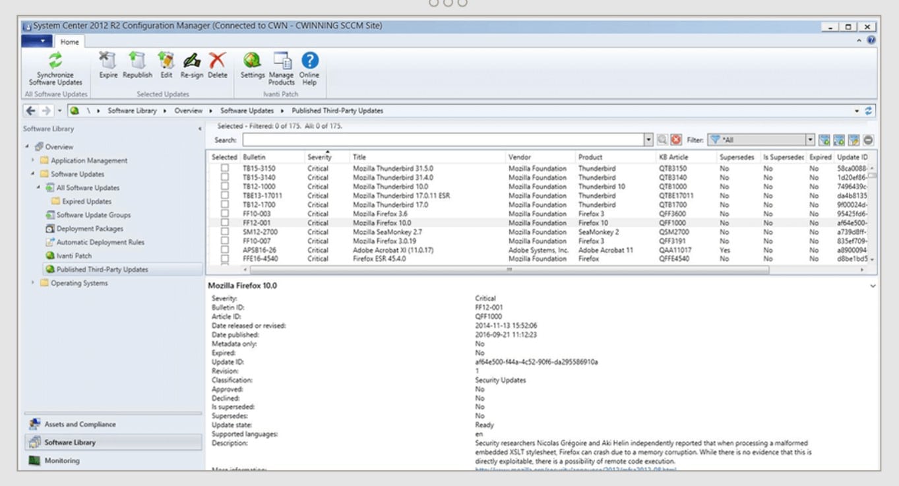This screenshot has height=486, width=899.
Task: Switch to Assets and Compliance workspace
Action: [x=80, y=424]
